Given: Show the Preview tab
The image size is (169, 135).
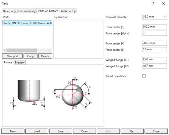Looking at the screenshot, I should tap(20, 63).
